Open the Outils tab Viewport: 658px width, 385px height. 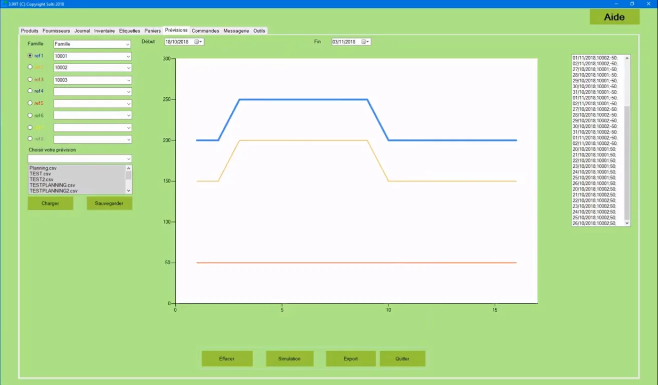pos(259,31)
